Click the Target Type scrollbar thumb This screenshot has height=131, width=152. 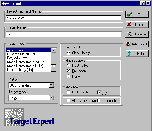[x=54, y=59]
